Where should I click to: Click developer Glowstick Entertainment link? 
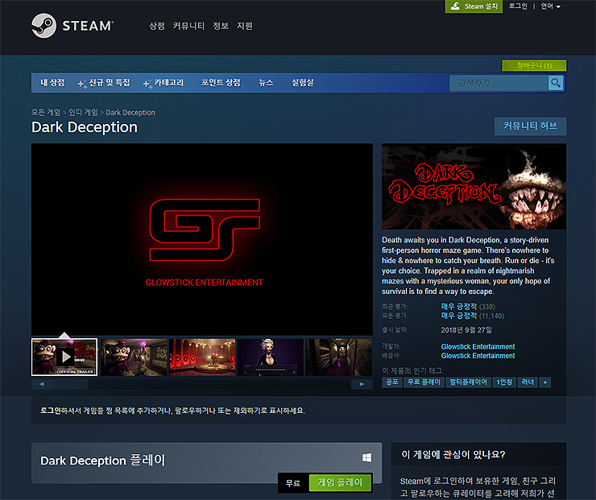(478, 346)
